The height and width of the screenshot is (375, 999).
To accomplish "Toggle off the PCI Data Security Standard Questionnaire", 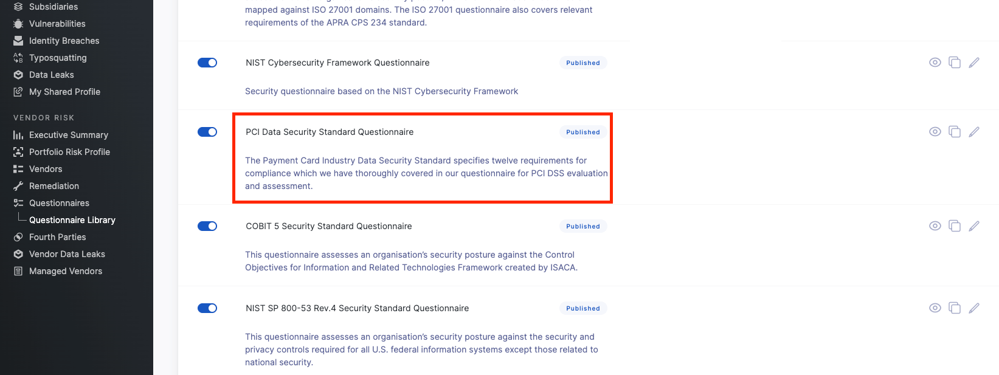I will 207,132.
